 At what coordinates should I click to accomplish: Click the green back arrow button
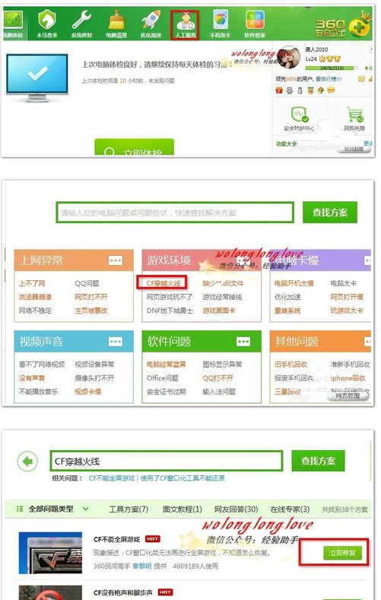[27, 461]
